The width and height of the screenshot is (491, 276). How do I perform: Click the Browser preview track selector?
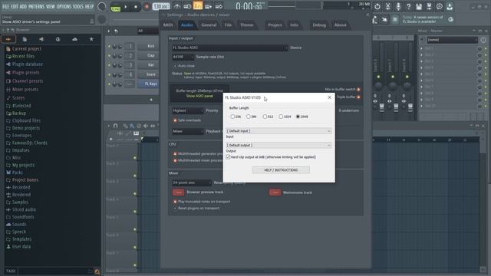(x=178, y=192)
